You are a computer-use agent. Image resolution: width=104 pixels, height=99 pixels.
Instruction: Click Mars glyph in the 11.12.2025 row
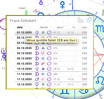[x=37, y=79]
